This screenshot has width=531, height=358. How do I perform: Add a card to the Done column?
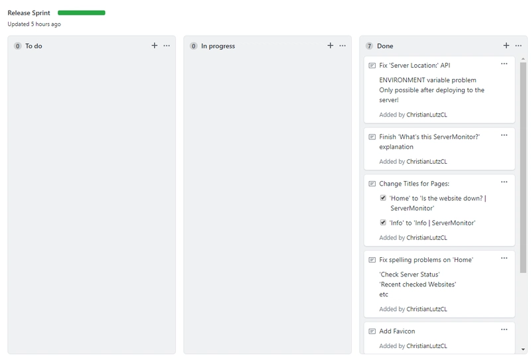[506, 46]
